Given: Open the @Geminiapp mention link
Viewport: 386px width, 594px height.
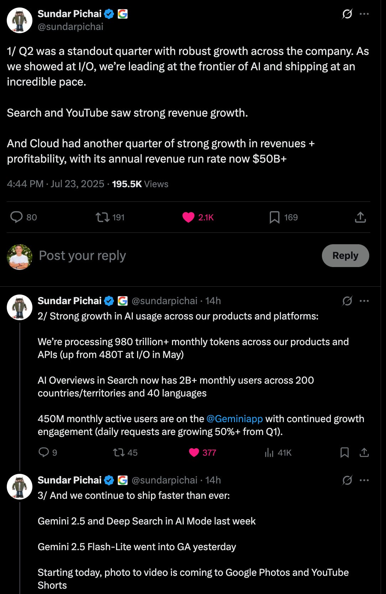Looking at the screenshot, I should 235,419.
